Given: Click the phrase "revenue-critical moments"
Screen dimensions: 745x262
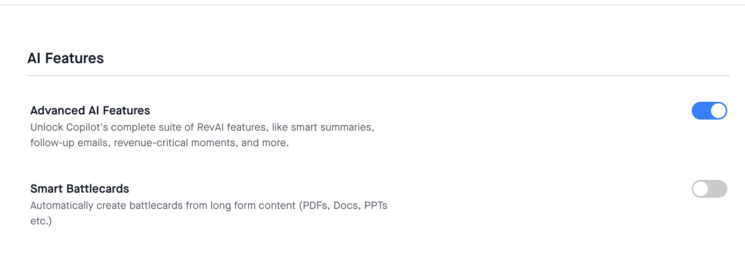Looking at the screenshot, I should pos(176,143).
